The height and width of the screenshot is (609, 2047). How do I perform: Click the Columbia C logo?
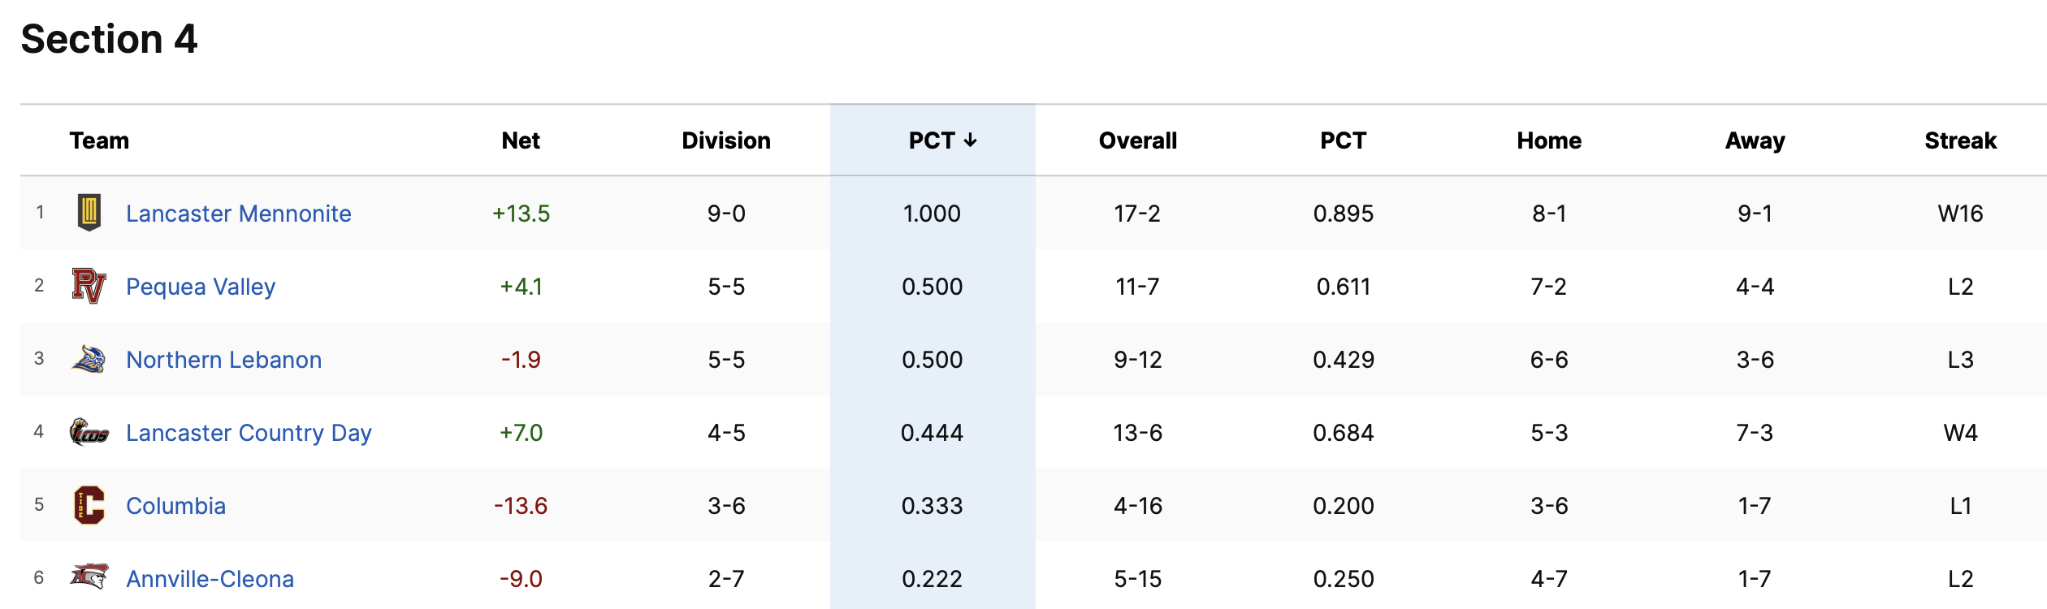[x=89, y=505]
